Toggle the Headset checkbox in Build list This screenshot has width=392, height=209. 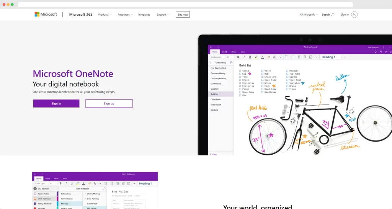tap(287, 71)
